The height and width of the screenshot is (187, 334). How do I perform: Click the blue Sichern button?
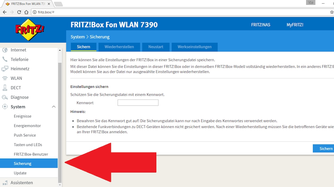pos(325,148)
